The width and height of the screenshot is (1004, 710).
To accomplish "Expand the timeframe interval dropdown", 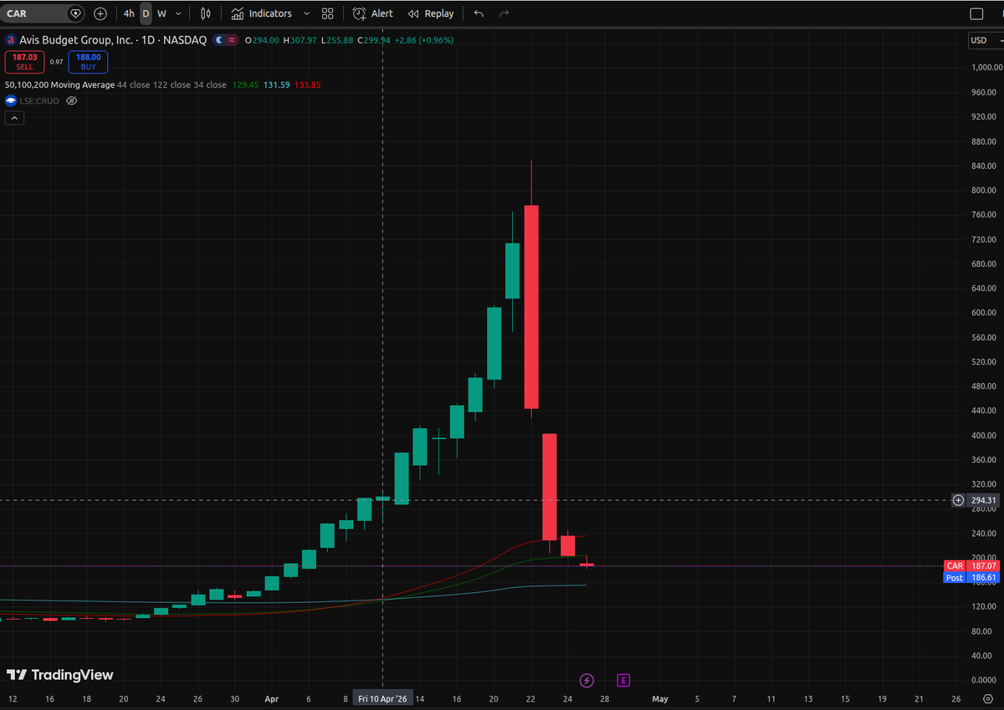I will pyautogui.click(x=178, y=13).
